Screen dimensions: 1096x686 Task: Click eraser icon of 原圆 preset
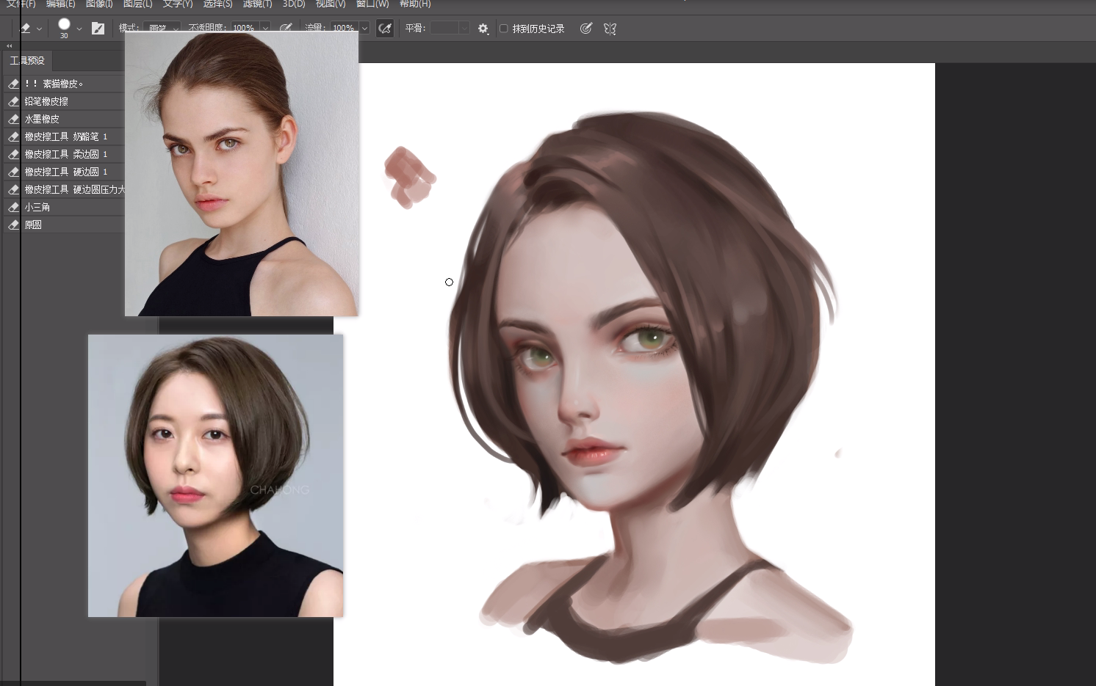[13, 225]
